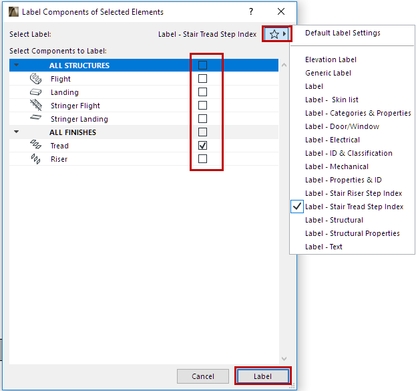Click the scroll down arrow of component list
Viewport: 416px width, 391px height.
[284, 359]
